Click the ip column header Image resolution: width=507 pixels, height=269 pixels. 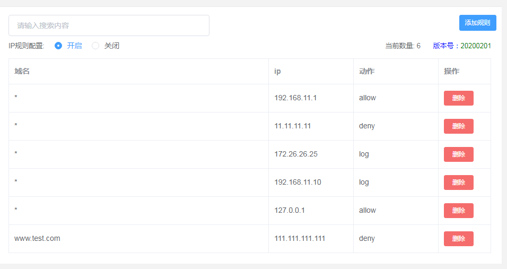[277, 72]
